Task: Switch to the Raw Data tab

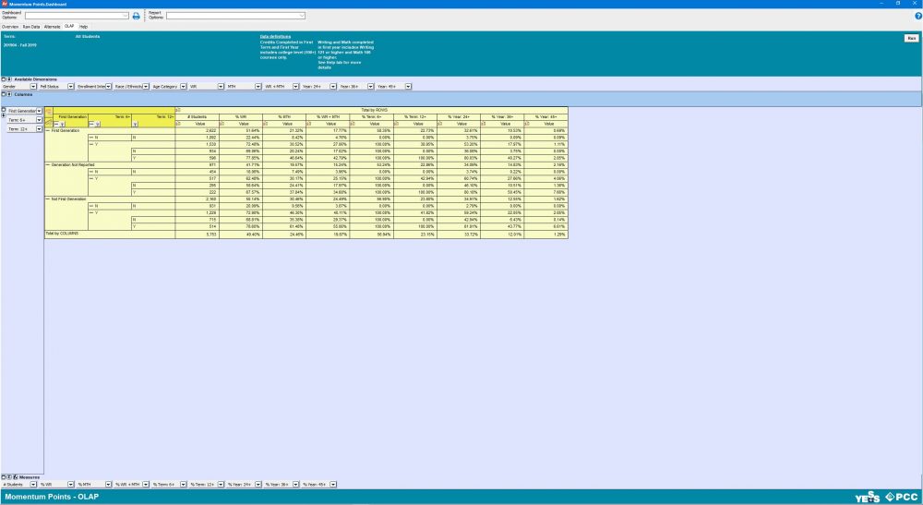Action: [31, 27]
